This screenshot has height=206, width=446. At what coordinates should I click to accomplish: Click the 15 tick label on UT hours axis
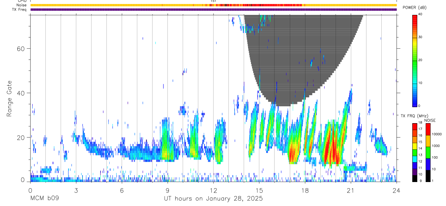tap(259, 190)
